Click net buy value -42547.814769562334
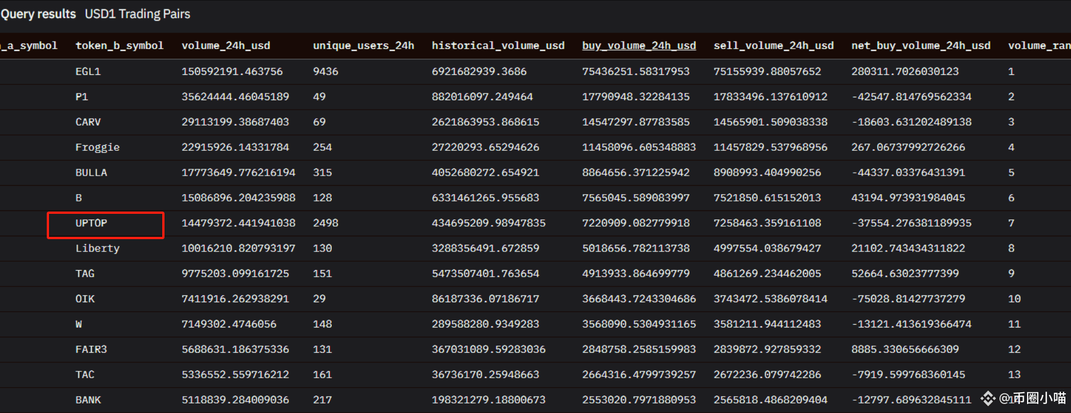 [912, 97]
